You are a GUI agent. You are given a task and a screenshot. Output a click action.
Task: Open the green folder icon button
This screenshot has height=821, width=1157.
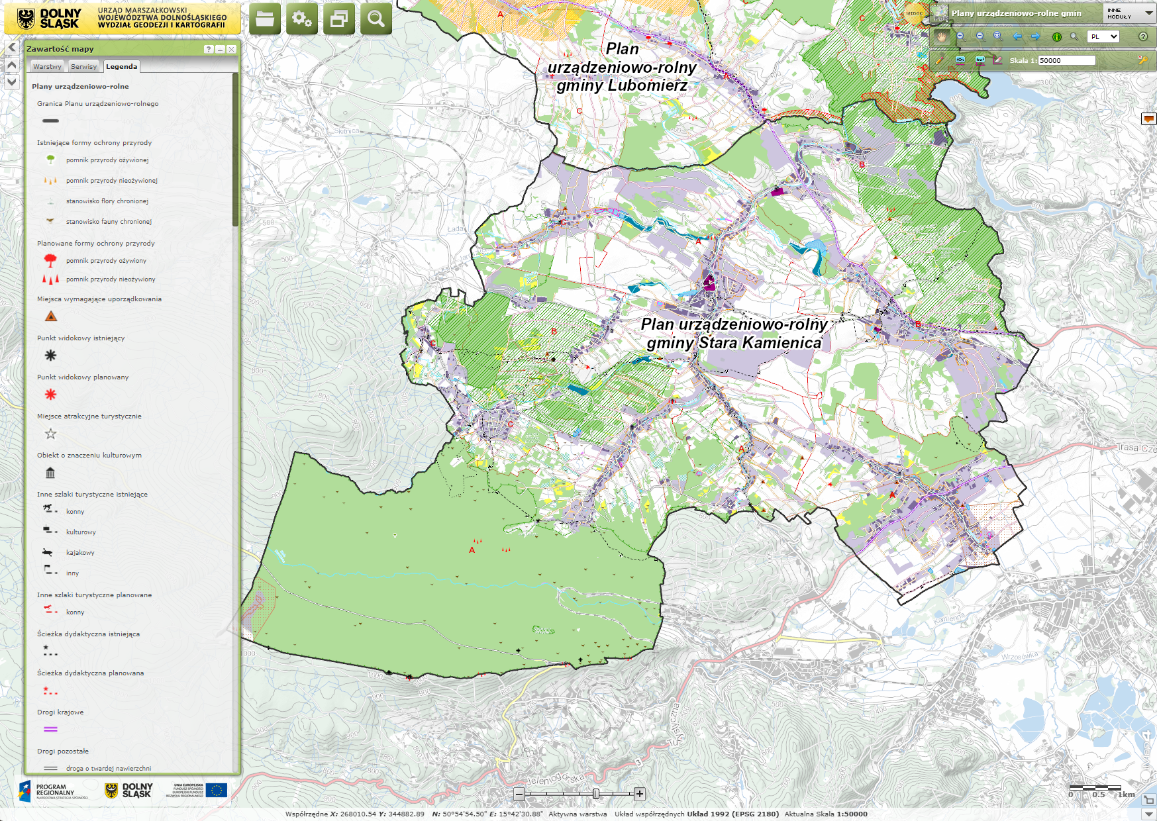pos(264,19)
